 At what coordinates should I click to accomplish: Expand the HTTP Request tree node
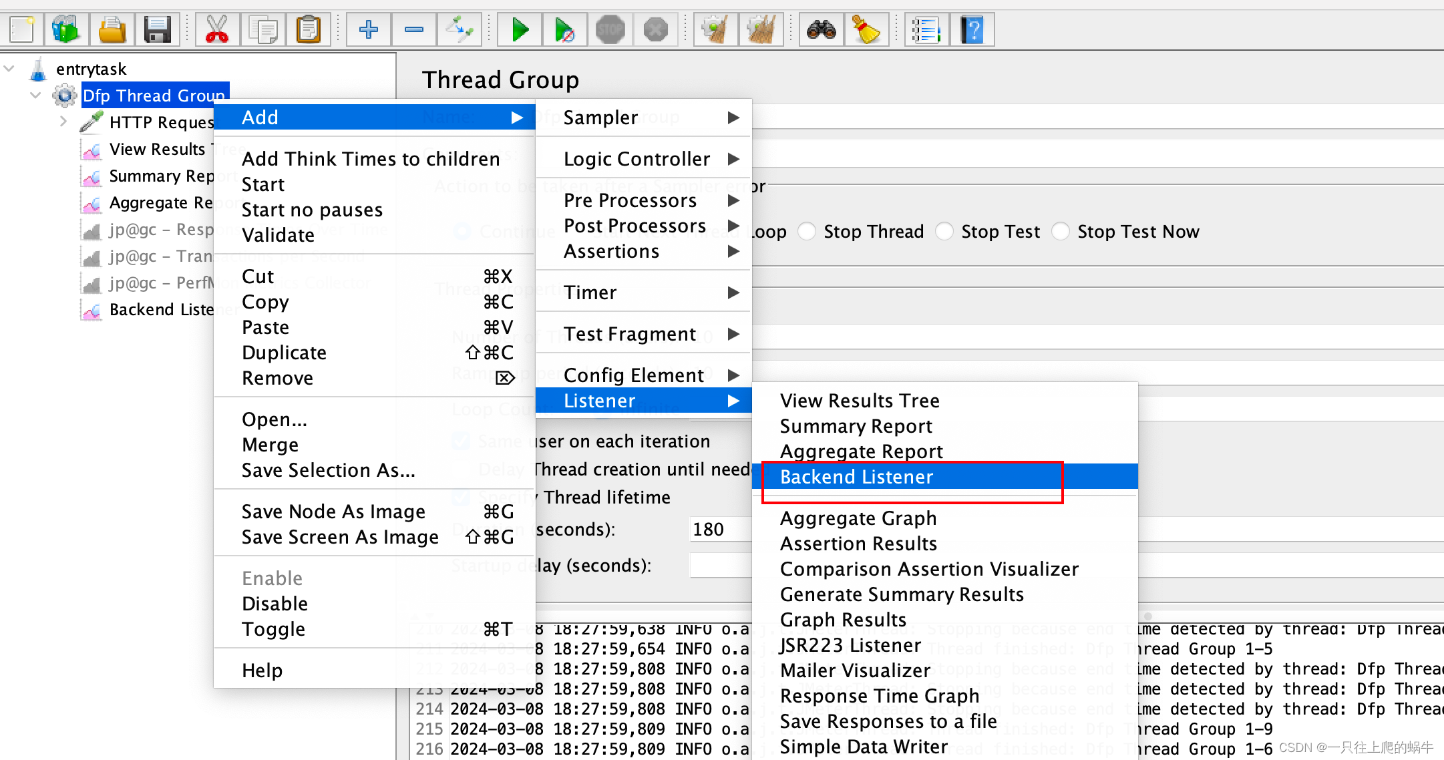63,122
